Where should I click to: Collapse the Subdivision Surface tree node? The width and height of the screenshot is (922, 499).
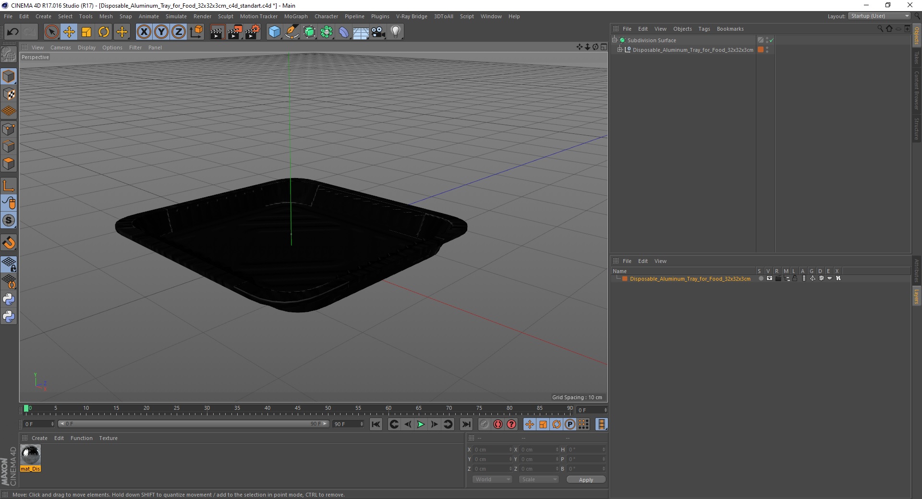[x=615, y=40]
